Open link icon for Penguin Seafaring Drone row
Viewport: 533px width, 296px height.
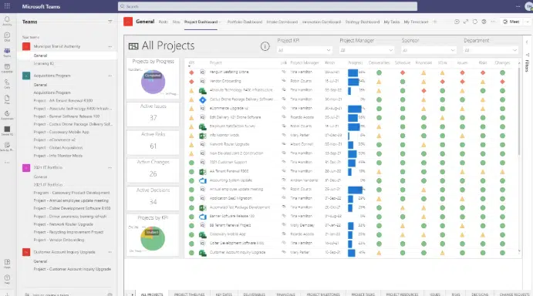(284, 72)
